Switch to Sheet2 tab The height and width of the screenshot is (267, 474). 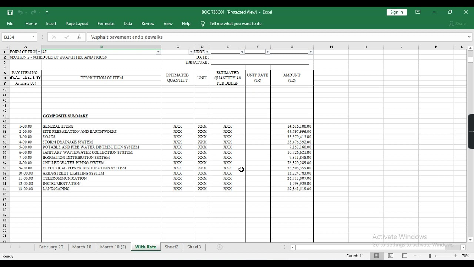click(x=171, y=247)
